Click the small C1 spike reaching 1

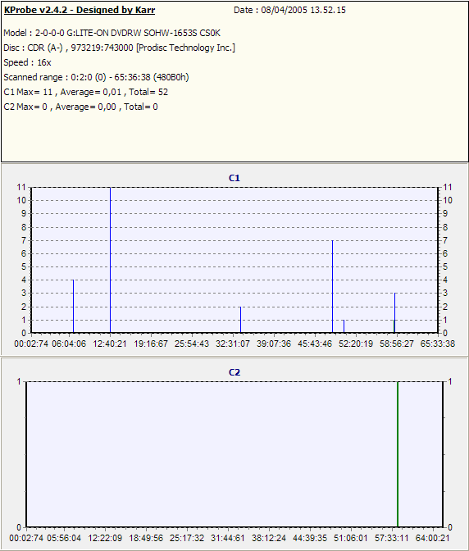coord(344,326)
